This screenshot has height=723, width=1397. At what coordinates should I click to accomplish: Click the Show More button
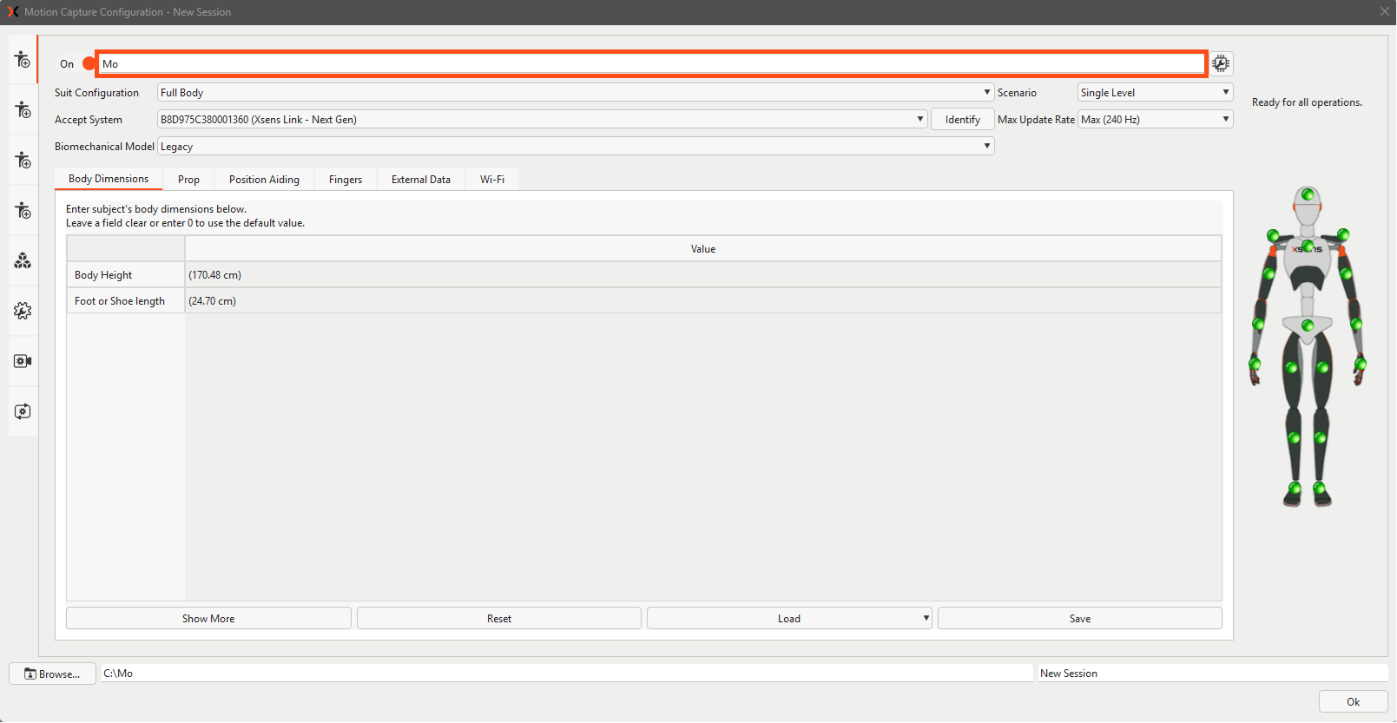click(x=208, y=619)
